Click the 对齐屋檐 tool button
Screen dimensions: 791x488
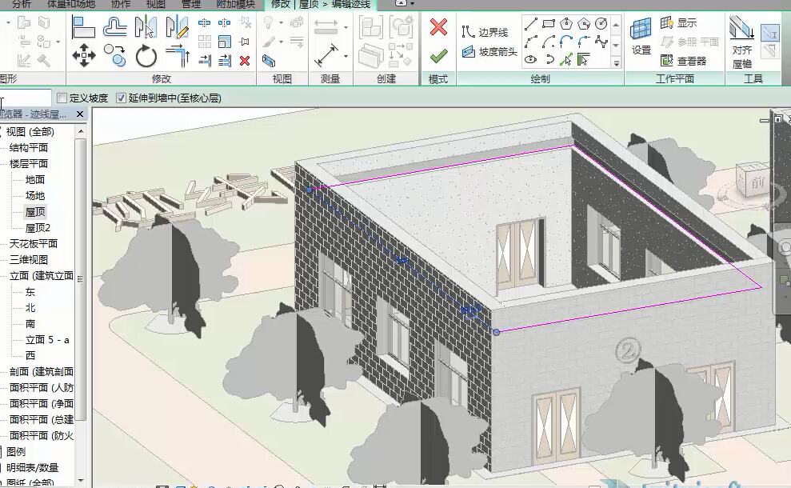(742, 43)
